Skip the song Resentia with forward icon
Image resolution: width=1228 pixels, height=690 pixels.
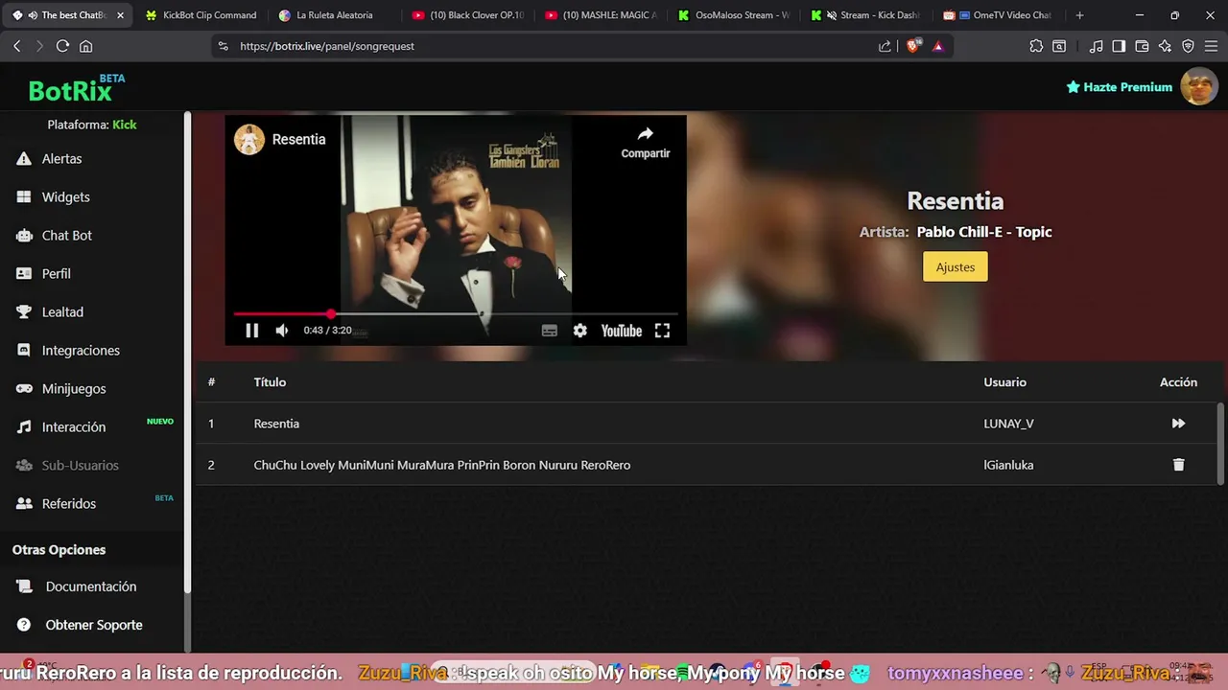[x=1178, y=424]
